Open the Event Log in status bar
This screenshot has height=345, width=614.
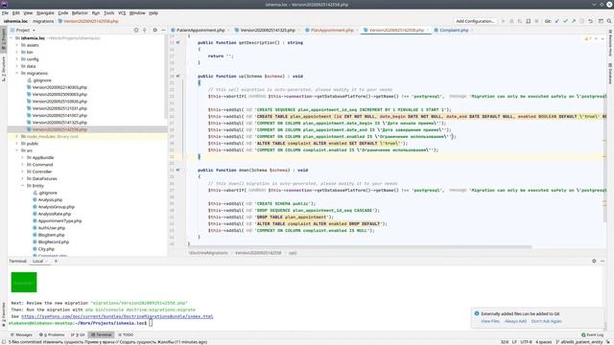(593, 334)
